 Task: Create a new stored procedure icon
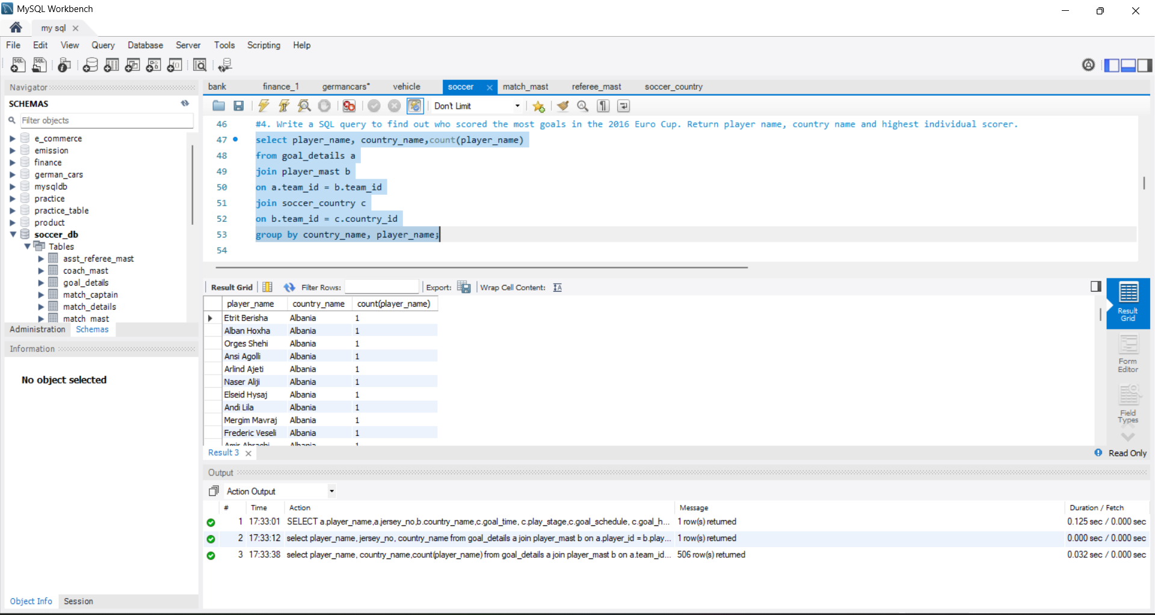pos(153,65)
